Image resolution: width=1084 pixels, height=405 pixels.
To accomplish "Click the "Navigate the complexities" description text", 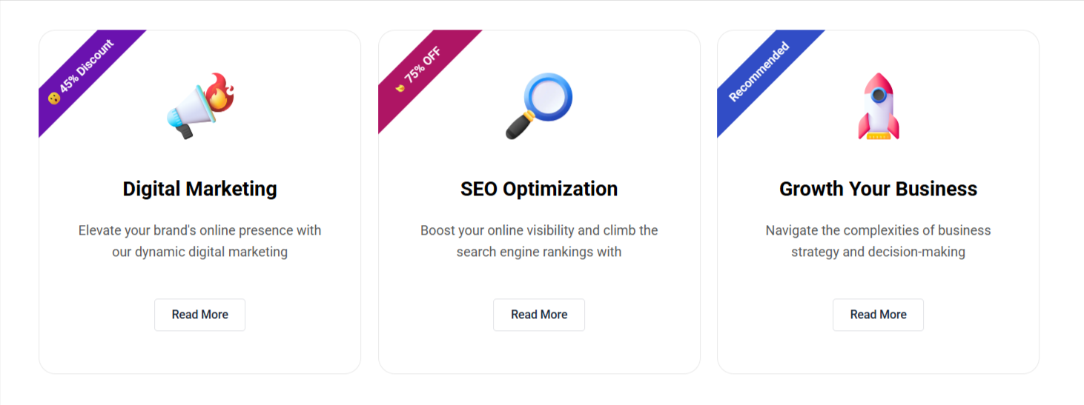I will coord(878,241).
